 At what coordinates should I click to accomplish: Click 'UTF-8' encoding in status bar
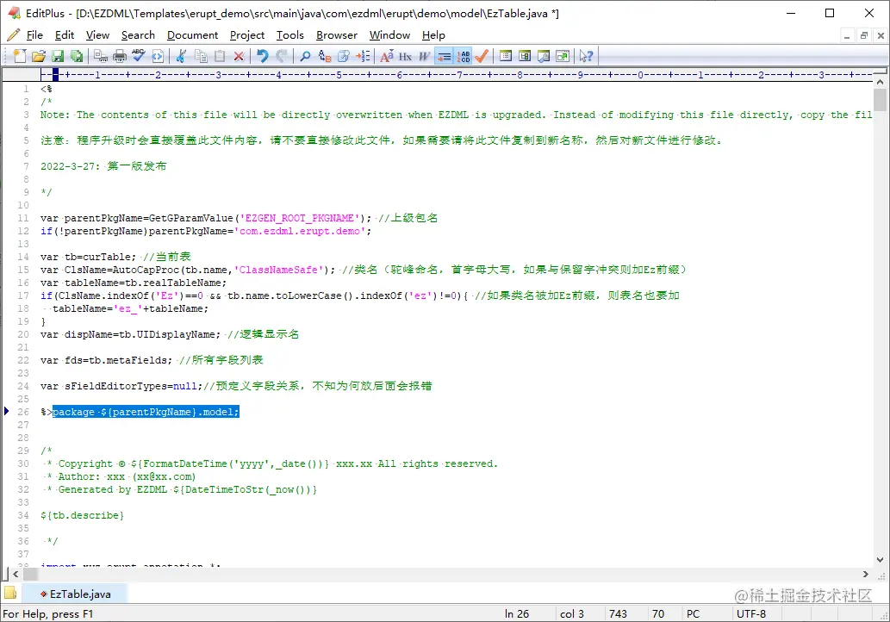(x=751, y=613)
